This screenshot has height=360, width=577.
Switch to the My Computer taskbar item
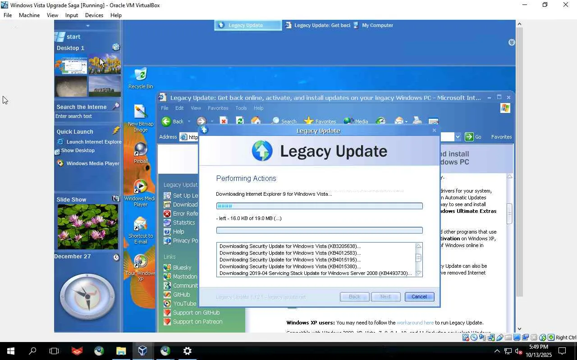373,25
